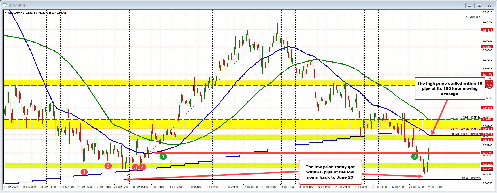
Task: Click the OHLC values line starting 0.95233
Action: 46,13
